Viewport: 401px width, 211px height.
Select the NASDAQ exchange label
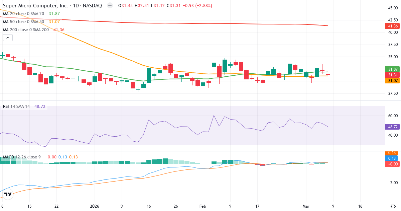(93, 5)
